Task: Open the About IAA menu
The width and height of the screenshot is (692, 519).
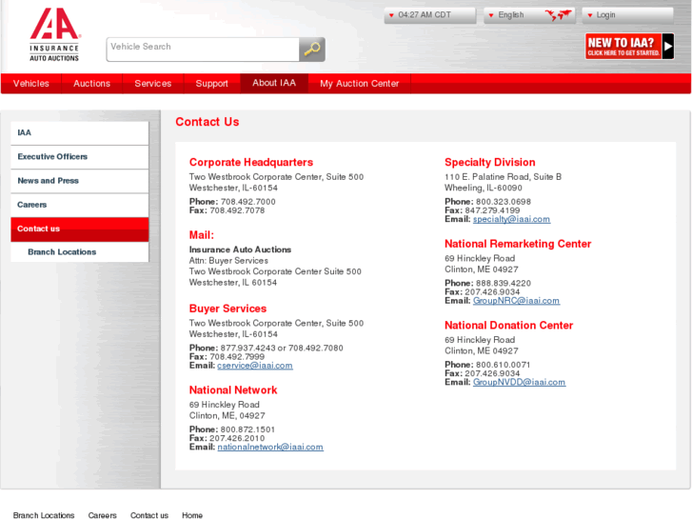Action: click(x=274, y=83)
